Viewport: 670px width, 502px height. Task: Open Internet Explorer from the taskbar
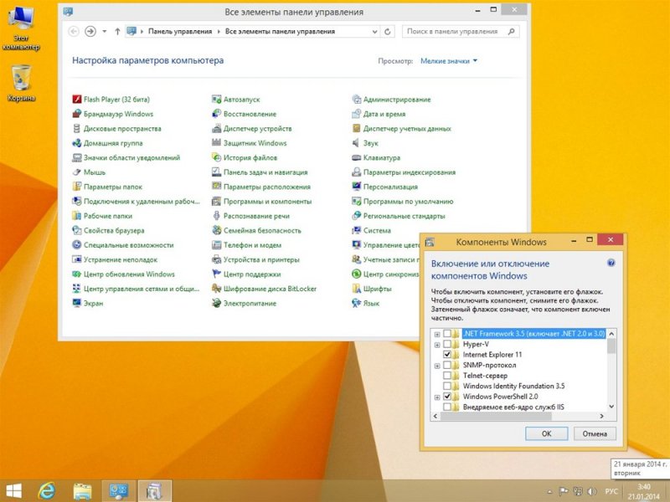tap(46, 491)
